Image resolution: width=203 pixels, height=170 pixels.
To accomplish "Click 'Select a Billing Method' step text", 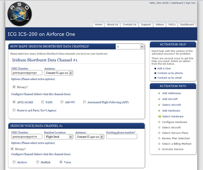I will (x=177, y=144).
